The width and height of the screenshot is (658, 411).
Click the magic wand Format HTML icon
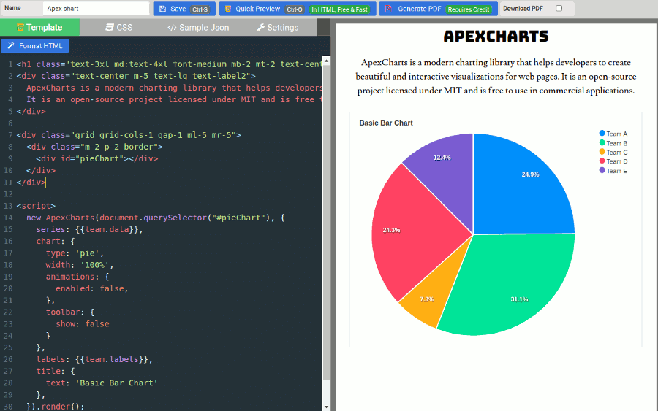pos(11,46)
